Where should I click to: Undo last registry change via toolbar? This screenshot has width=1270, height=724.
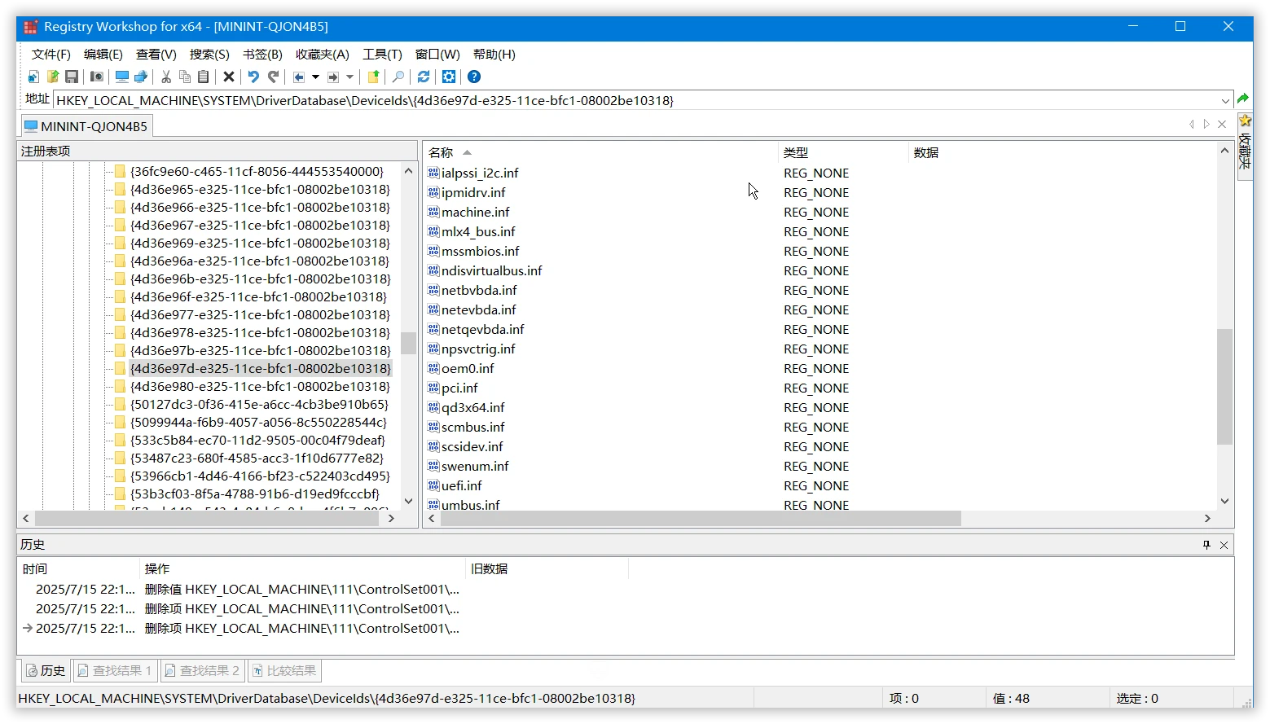[253, 77]
